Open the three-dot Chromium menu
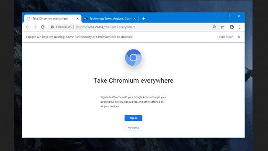Screen dimensions: 268x151 click(x=240, y=27)
